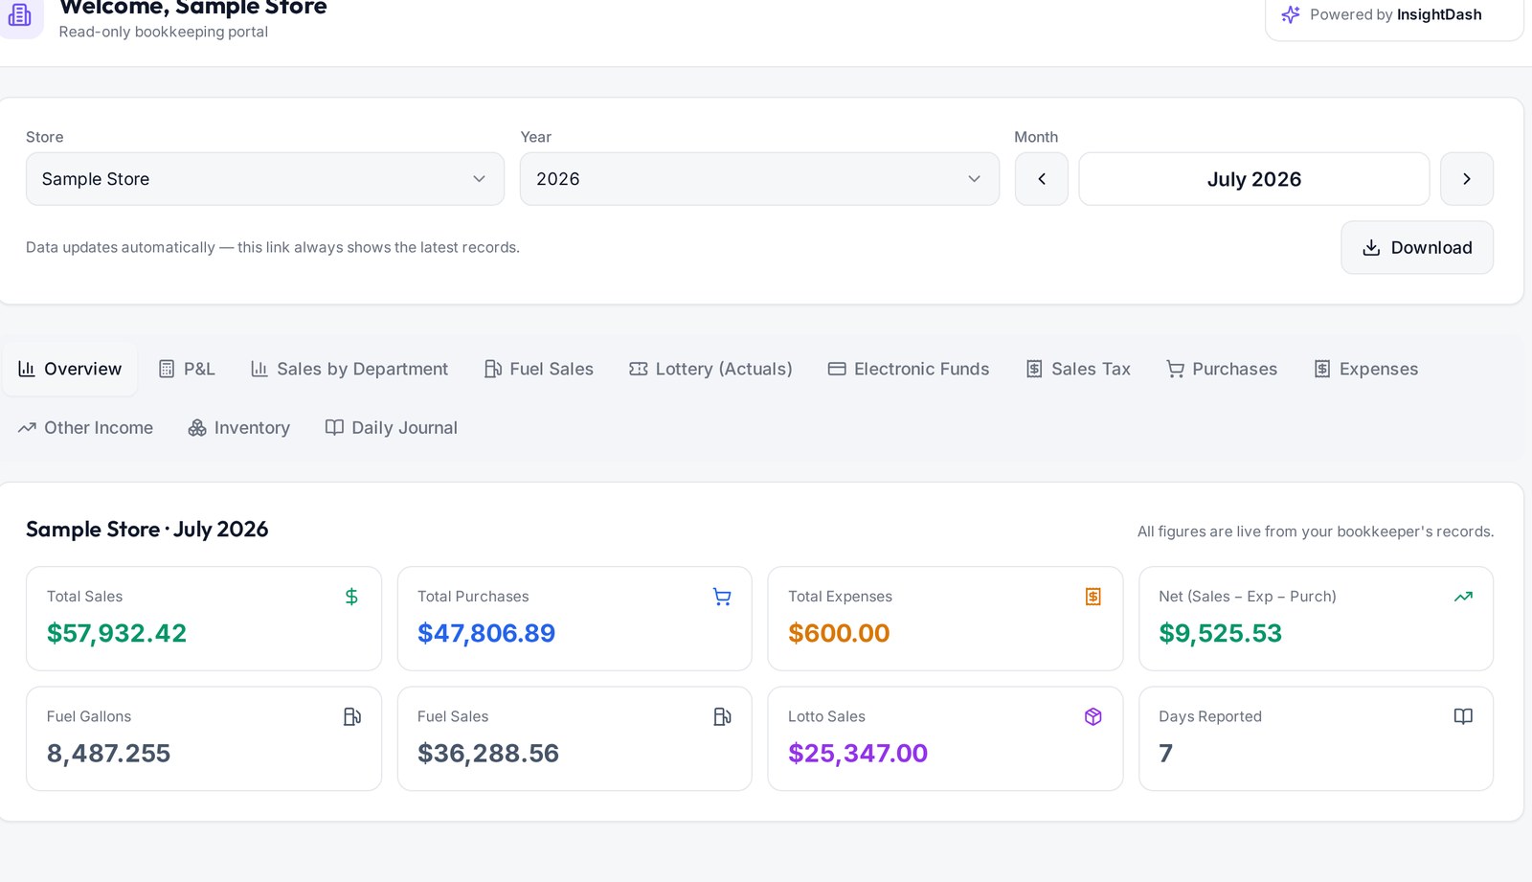Click the store building icon beside Welcome
1532x882 pixels.
[x=19, y=15]
